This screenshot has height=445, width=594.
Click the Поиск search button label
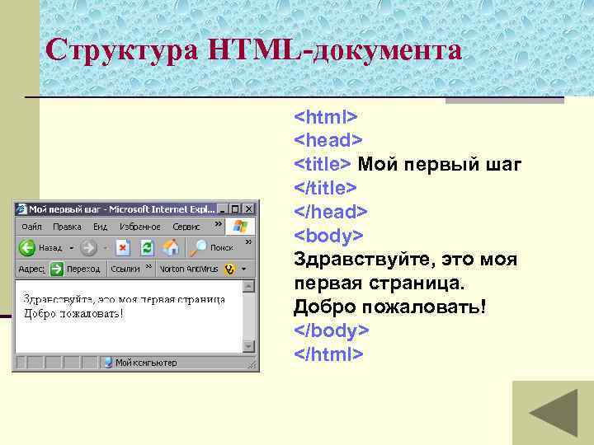coord(222,248)
